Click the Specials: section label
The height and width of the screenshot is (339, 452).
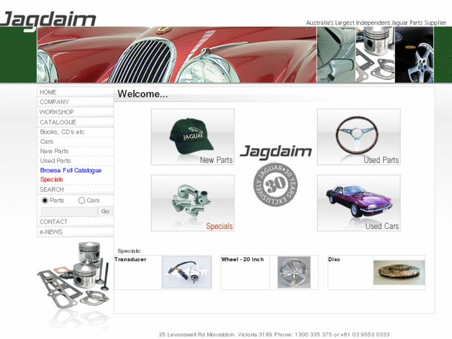pyautogui.click(x=129, y=251)
